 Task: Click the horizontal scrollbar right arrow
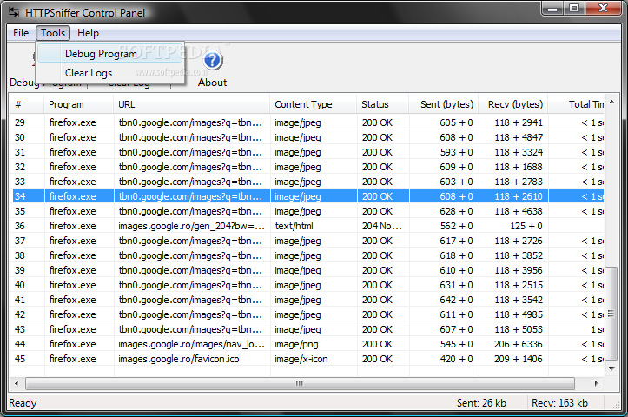(597, 383)
